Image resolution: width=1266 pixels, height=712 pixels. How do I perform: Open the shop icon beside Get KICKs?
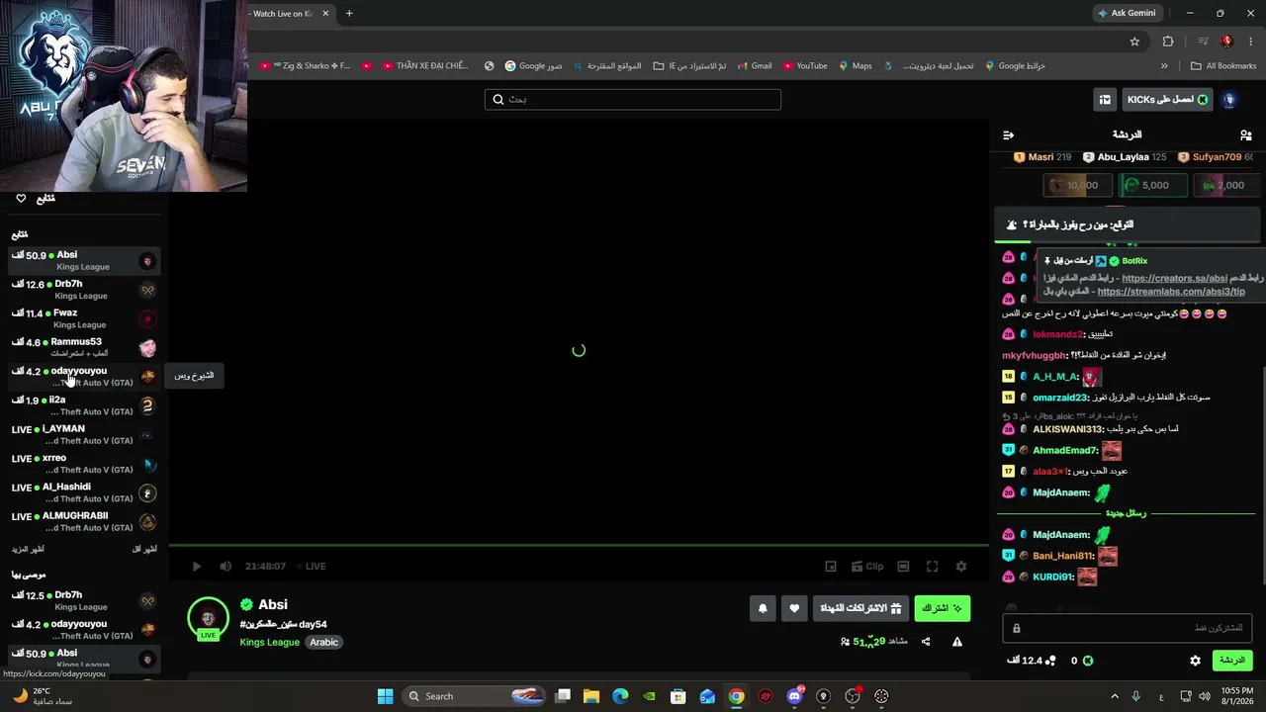tap(1105, 100)
